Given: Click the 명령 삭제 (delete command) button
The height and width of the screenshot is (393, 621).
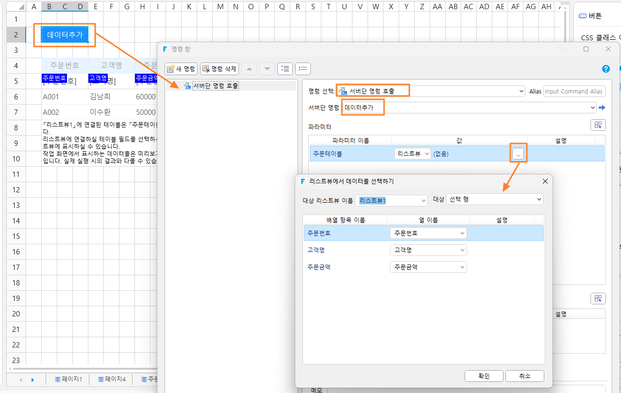Looking at the screenshot, I should pos(219,69).
